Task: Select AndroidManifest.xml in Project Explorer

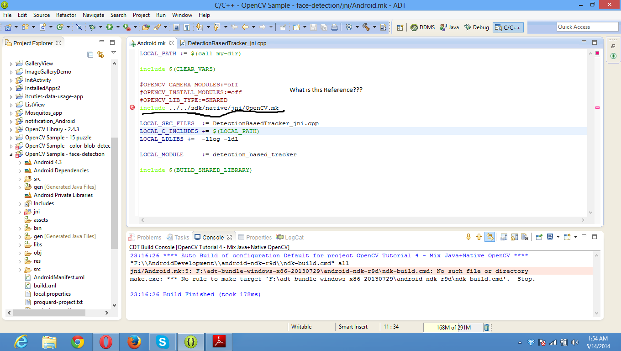Action: pos(59,277)
